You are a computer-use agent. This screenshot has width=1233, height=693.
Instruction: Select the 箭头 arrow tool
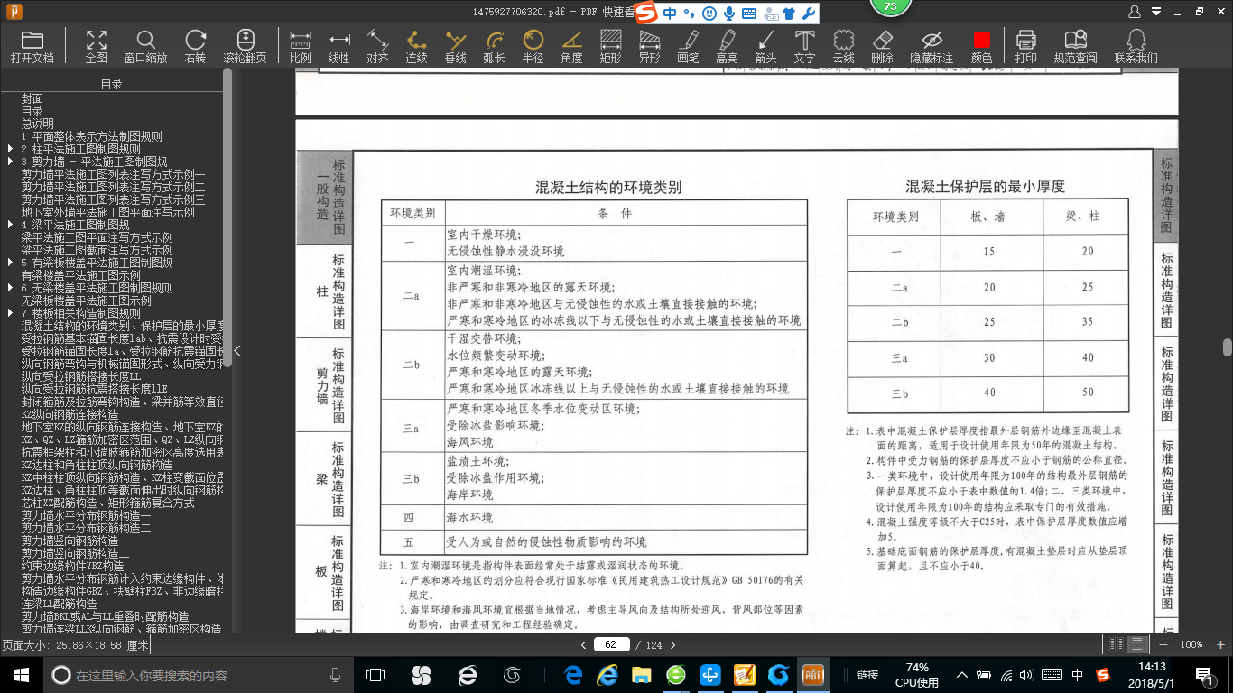(x=765, y=46)
